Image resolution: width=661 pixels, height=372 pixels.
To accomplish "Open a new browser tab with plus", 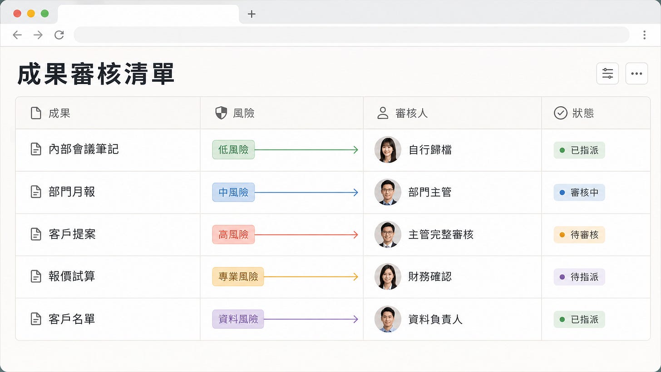I will [x=252, y=14].
